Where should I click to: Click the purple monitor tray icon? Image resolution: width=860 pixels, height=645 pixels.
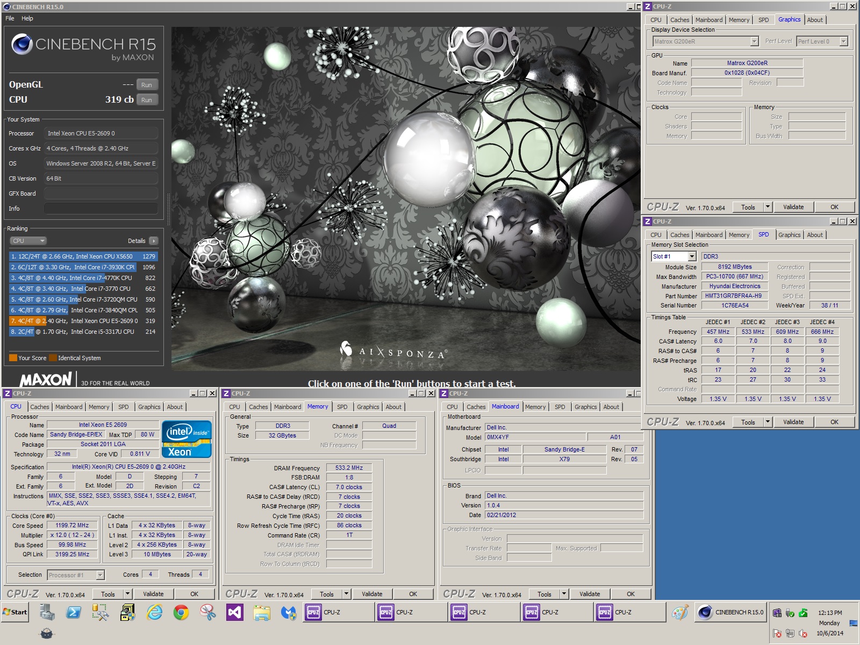[777, 613]
